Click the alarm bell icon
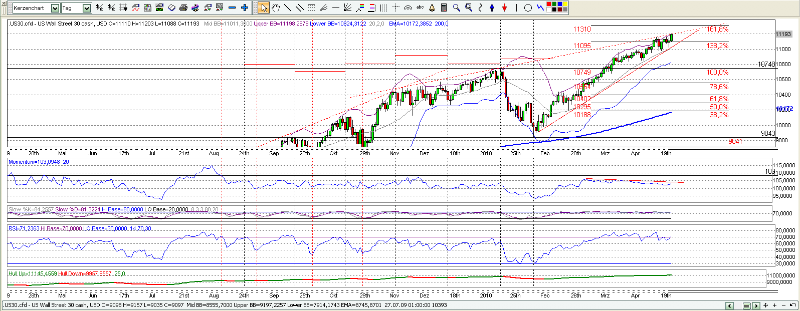Viewport: 800px width, 311px height. 432,8
